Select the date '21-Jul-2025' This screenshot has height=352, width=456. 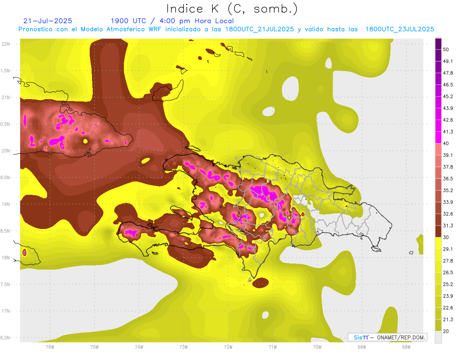click(48, 21)
